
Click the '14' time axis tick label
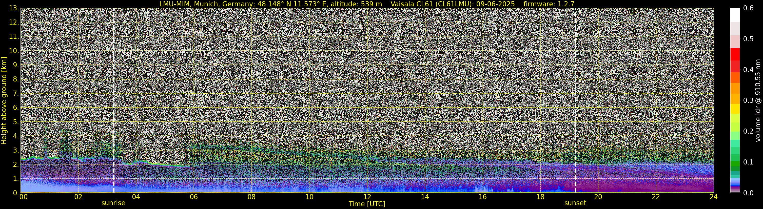pos(425,197)
